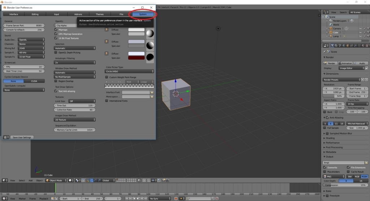Enable International Fonts checkbox
The height and width of the screenshot is (201, 370).
(x=107, y=101)
